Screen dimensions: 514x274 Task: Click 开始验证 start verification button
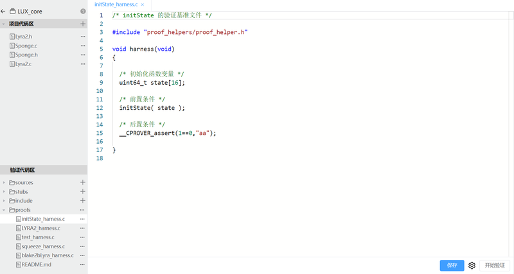[495, 265]
